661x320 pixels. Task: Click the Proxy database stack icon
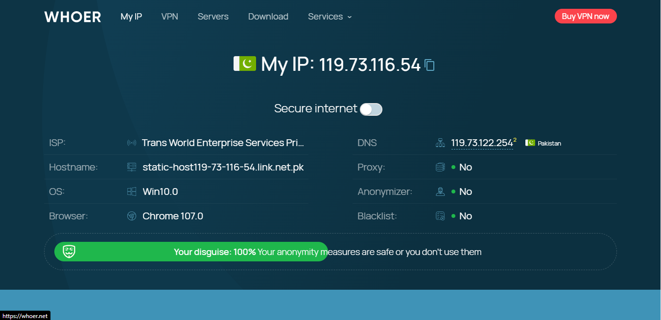click(440, 167)
